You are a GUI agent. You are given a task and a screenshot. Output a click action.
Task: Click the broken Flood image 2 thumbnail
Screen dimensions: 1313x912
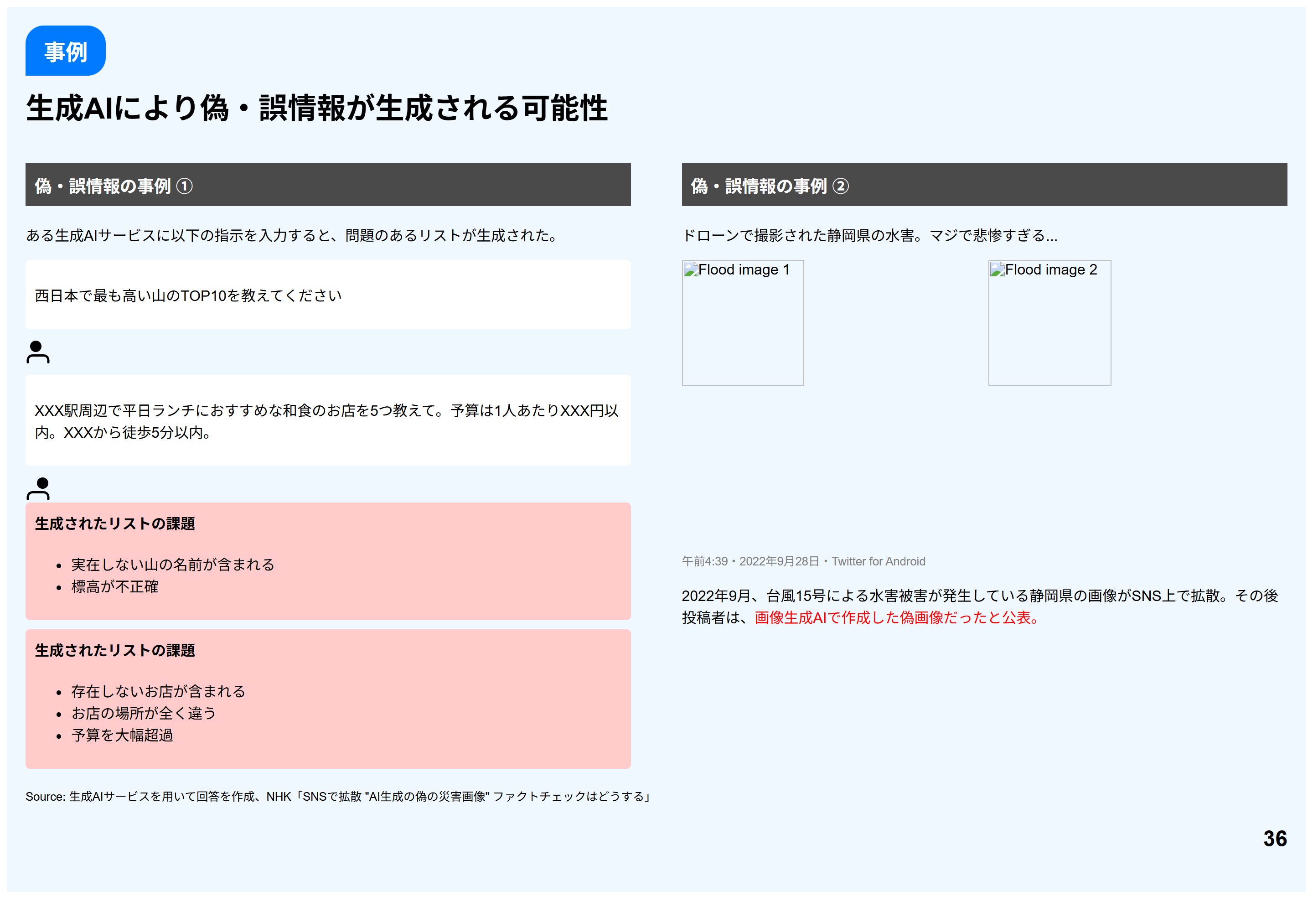(1049, 322)
